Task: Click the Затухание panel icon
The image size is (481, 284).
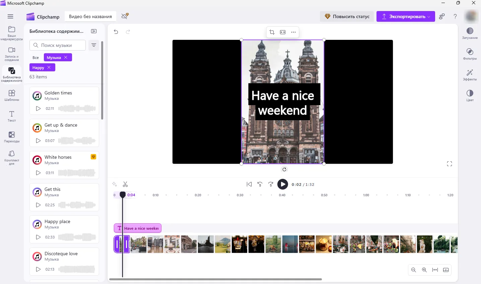Action: click(x=470, y=32)
